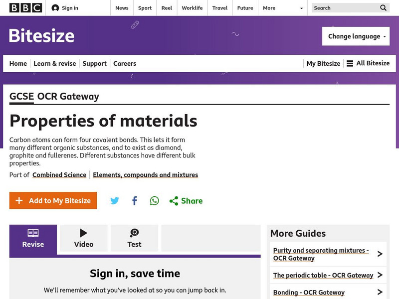The height and width of the screenshot is (299, 399).
Task: Click the Sign in, save time heading
Action: click(135, 274)
